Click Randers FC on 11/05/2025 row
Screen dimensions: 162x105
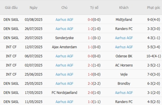124,102
